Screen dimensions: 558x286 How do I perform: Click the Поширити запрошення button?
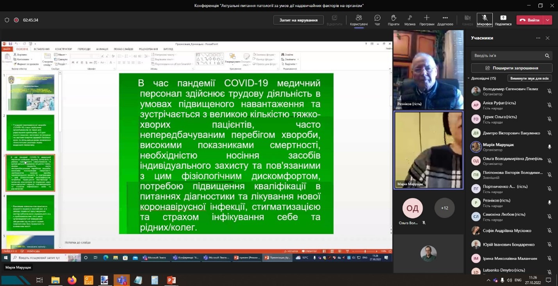(511, 68)
